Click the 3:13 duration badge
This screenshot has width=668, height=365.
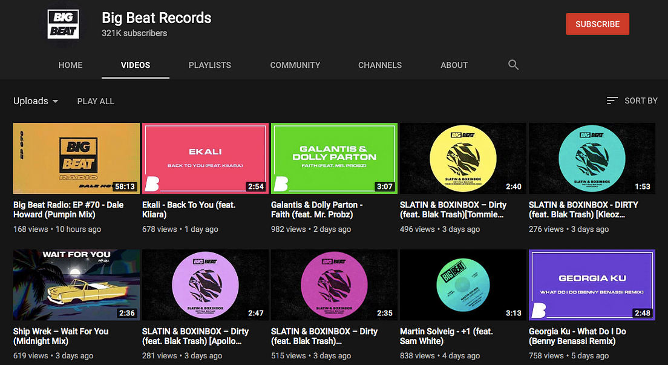[513, 313]
